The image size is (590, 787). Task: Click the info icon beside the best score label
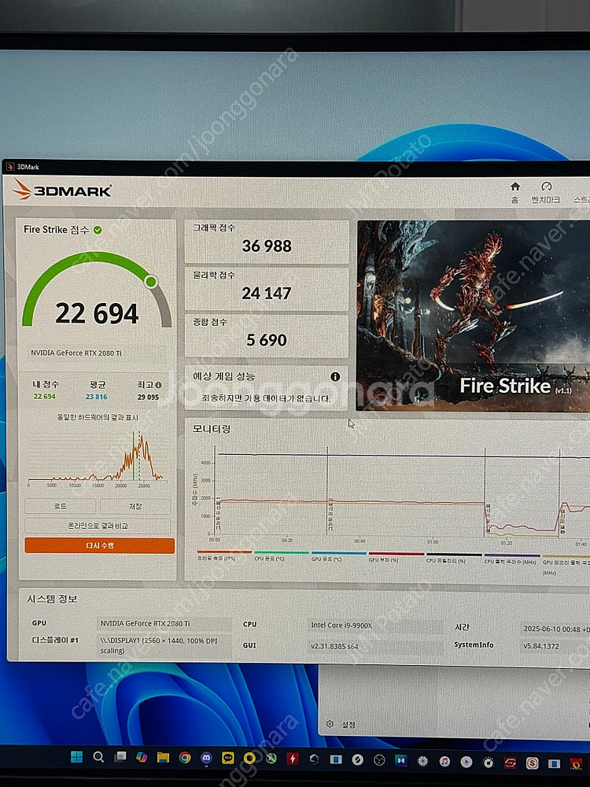(x=158, y=385)
